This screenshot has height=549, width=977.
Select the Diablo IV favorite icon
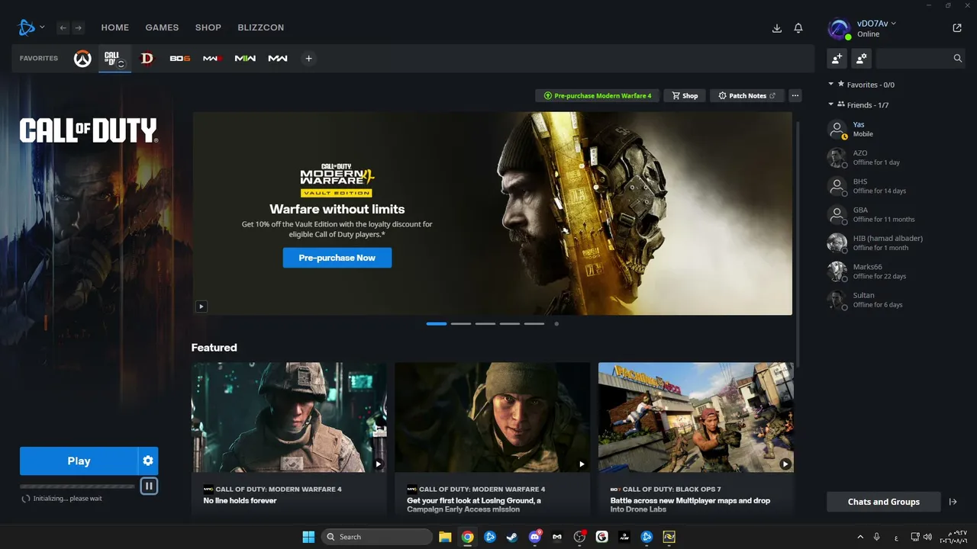point(147,59)
